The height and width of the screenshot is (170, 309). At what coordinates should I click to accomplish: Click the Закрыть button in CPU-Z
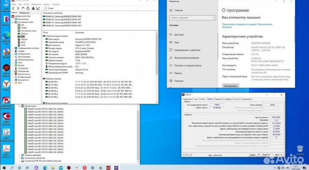(278, 155)
